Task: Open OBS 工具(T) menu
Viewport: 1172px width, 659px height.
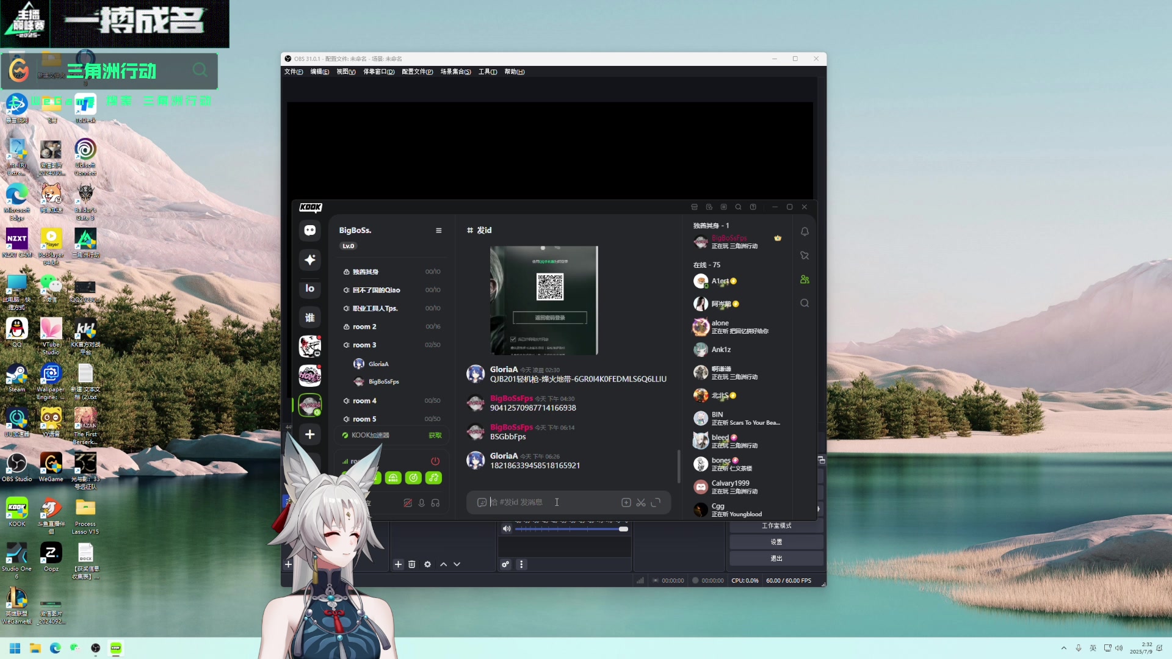Action: pyautogui.click(x=488, y=72)
